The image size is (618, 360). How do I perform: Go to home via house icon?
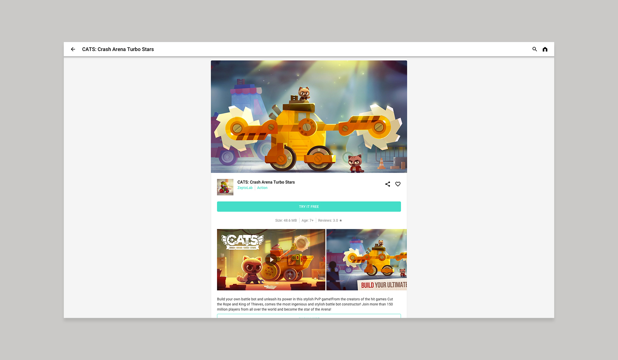[x=545, y=49]
